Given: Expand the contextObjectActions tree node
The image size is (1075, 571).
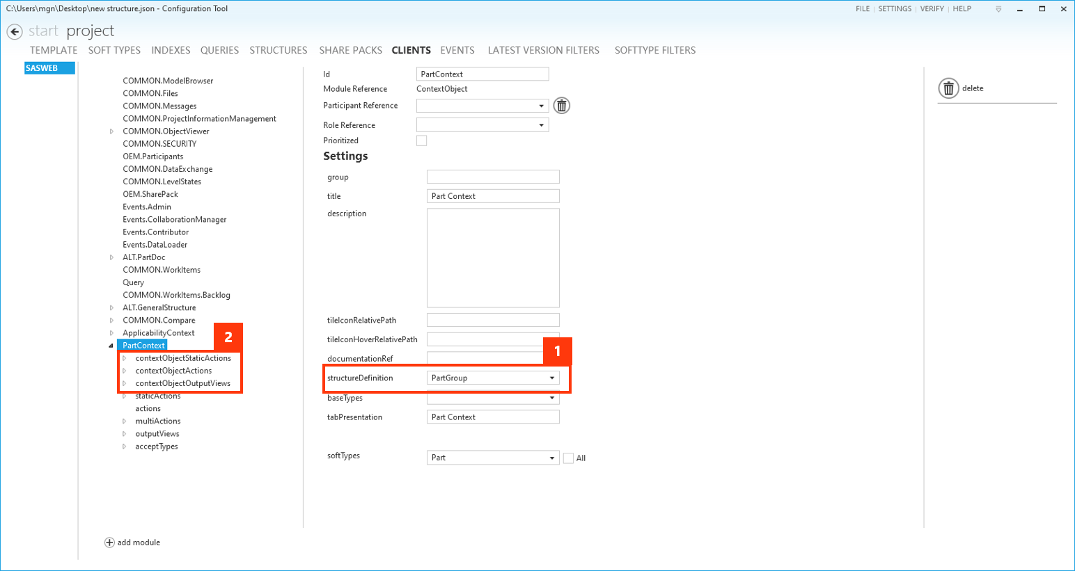Looking at the screenshot, I should (125, 371).
